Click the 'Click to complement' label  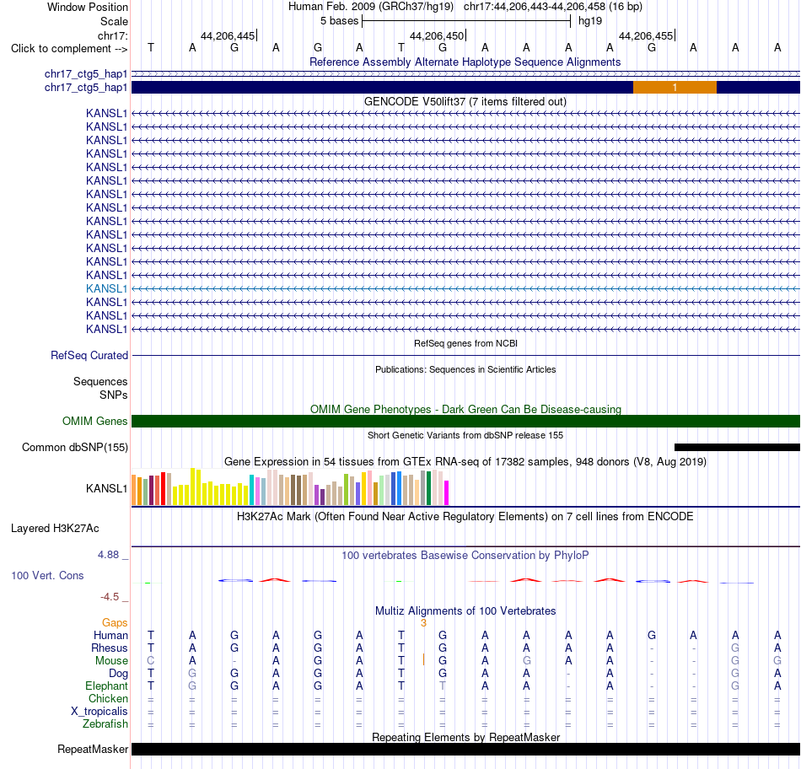[x=69, y=49]
